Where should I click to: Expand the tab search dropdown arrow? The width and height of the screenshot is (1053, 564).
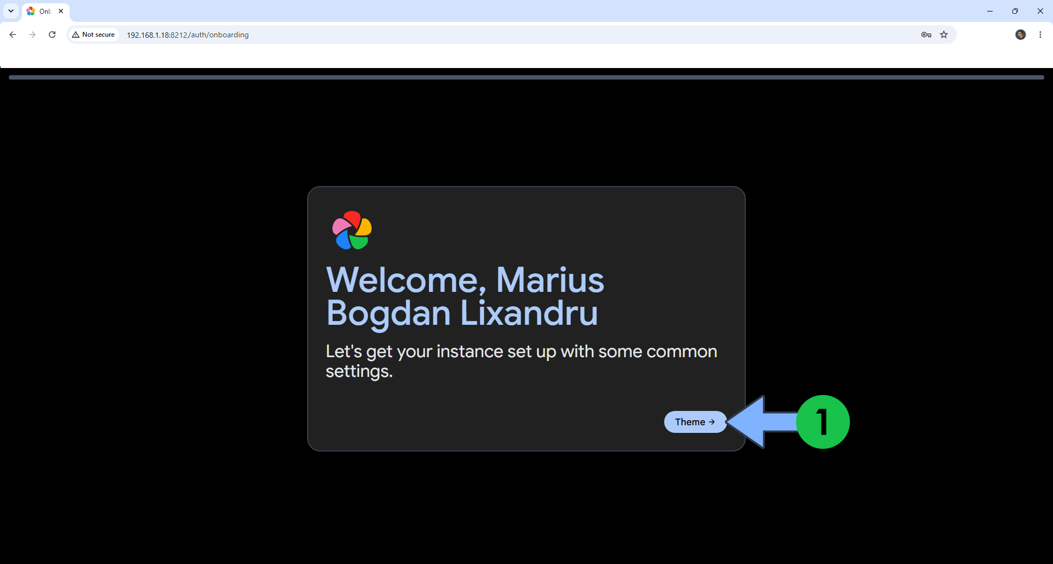[x=11, y=11]
